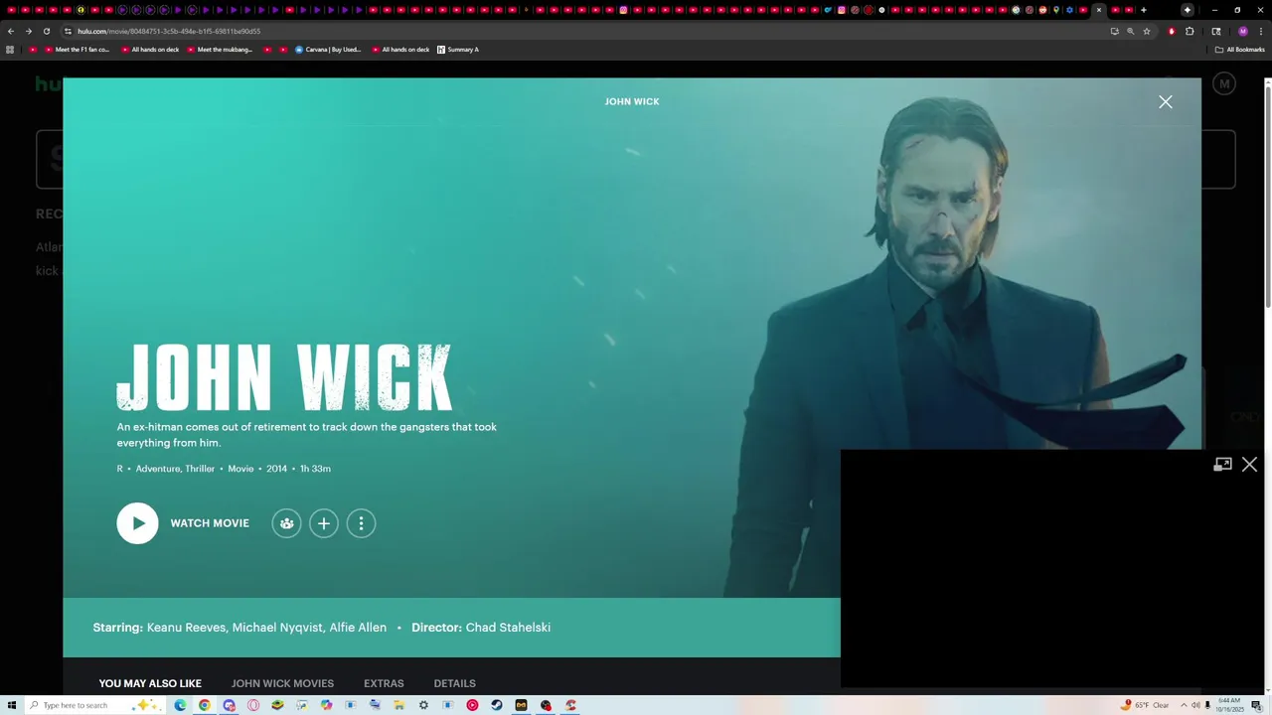Screen dimensions: 1272x715
Task: Open Steam from the taskbar
Action: [x=497, y=705]
